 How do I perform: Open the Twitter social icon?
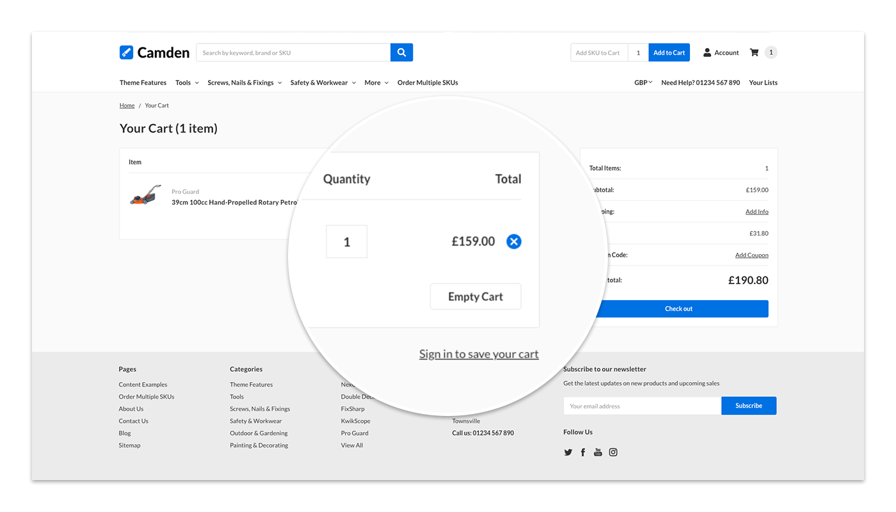point(568,452)
